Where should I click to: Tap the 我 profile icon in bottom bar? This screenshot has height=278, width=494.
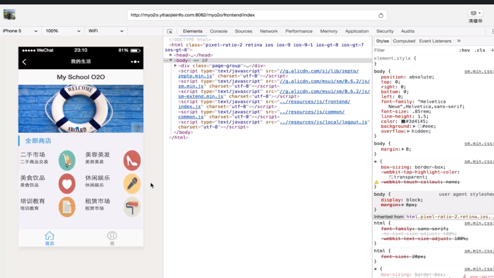[x=112, y=238]
